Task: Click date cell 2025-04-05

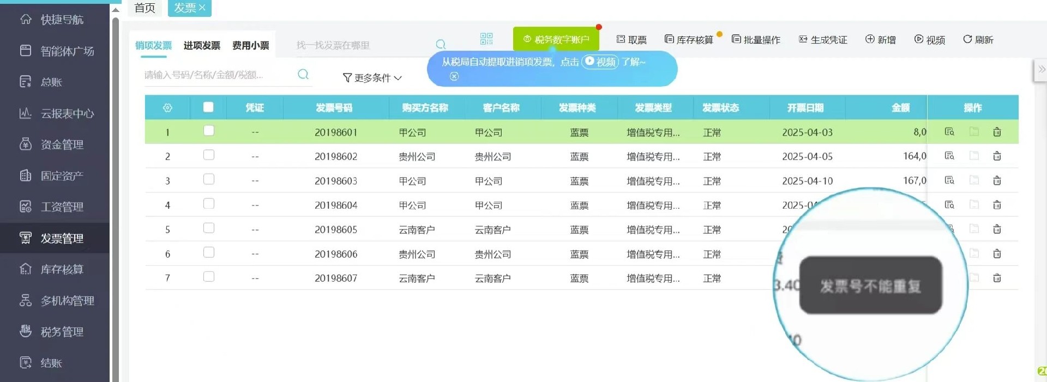Action: coord(807,156)
